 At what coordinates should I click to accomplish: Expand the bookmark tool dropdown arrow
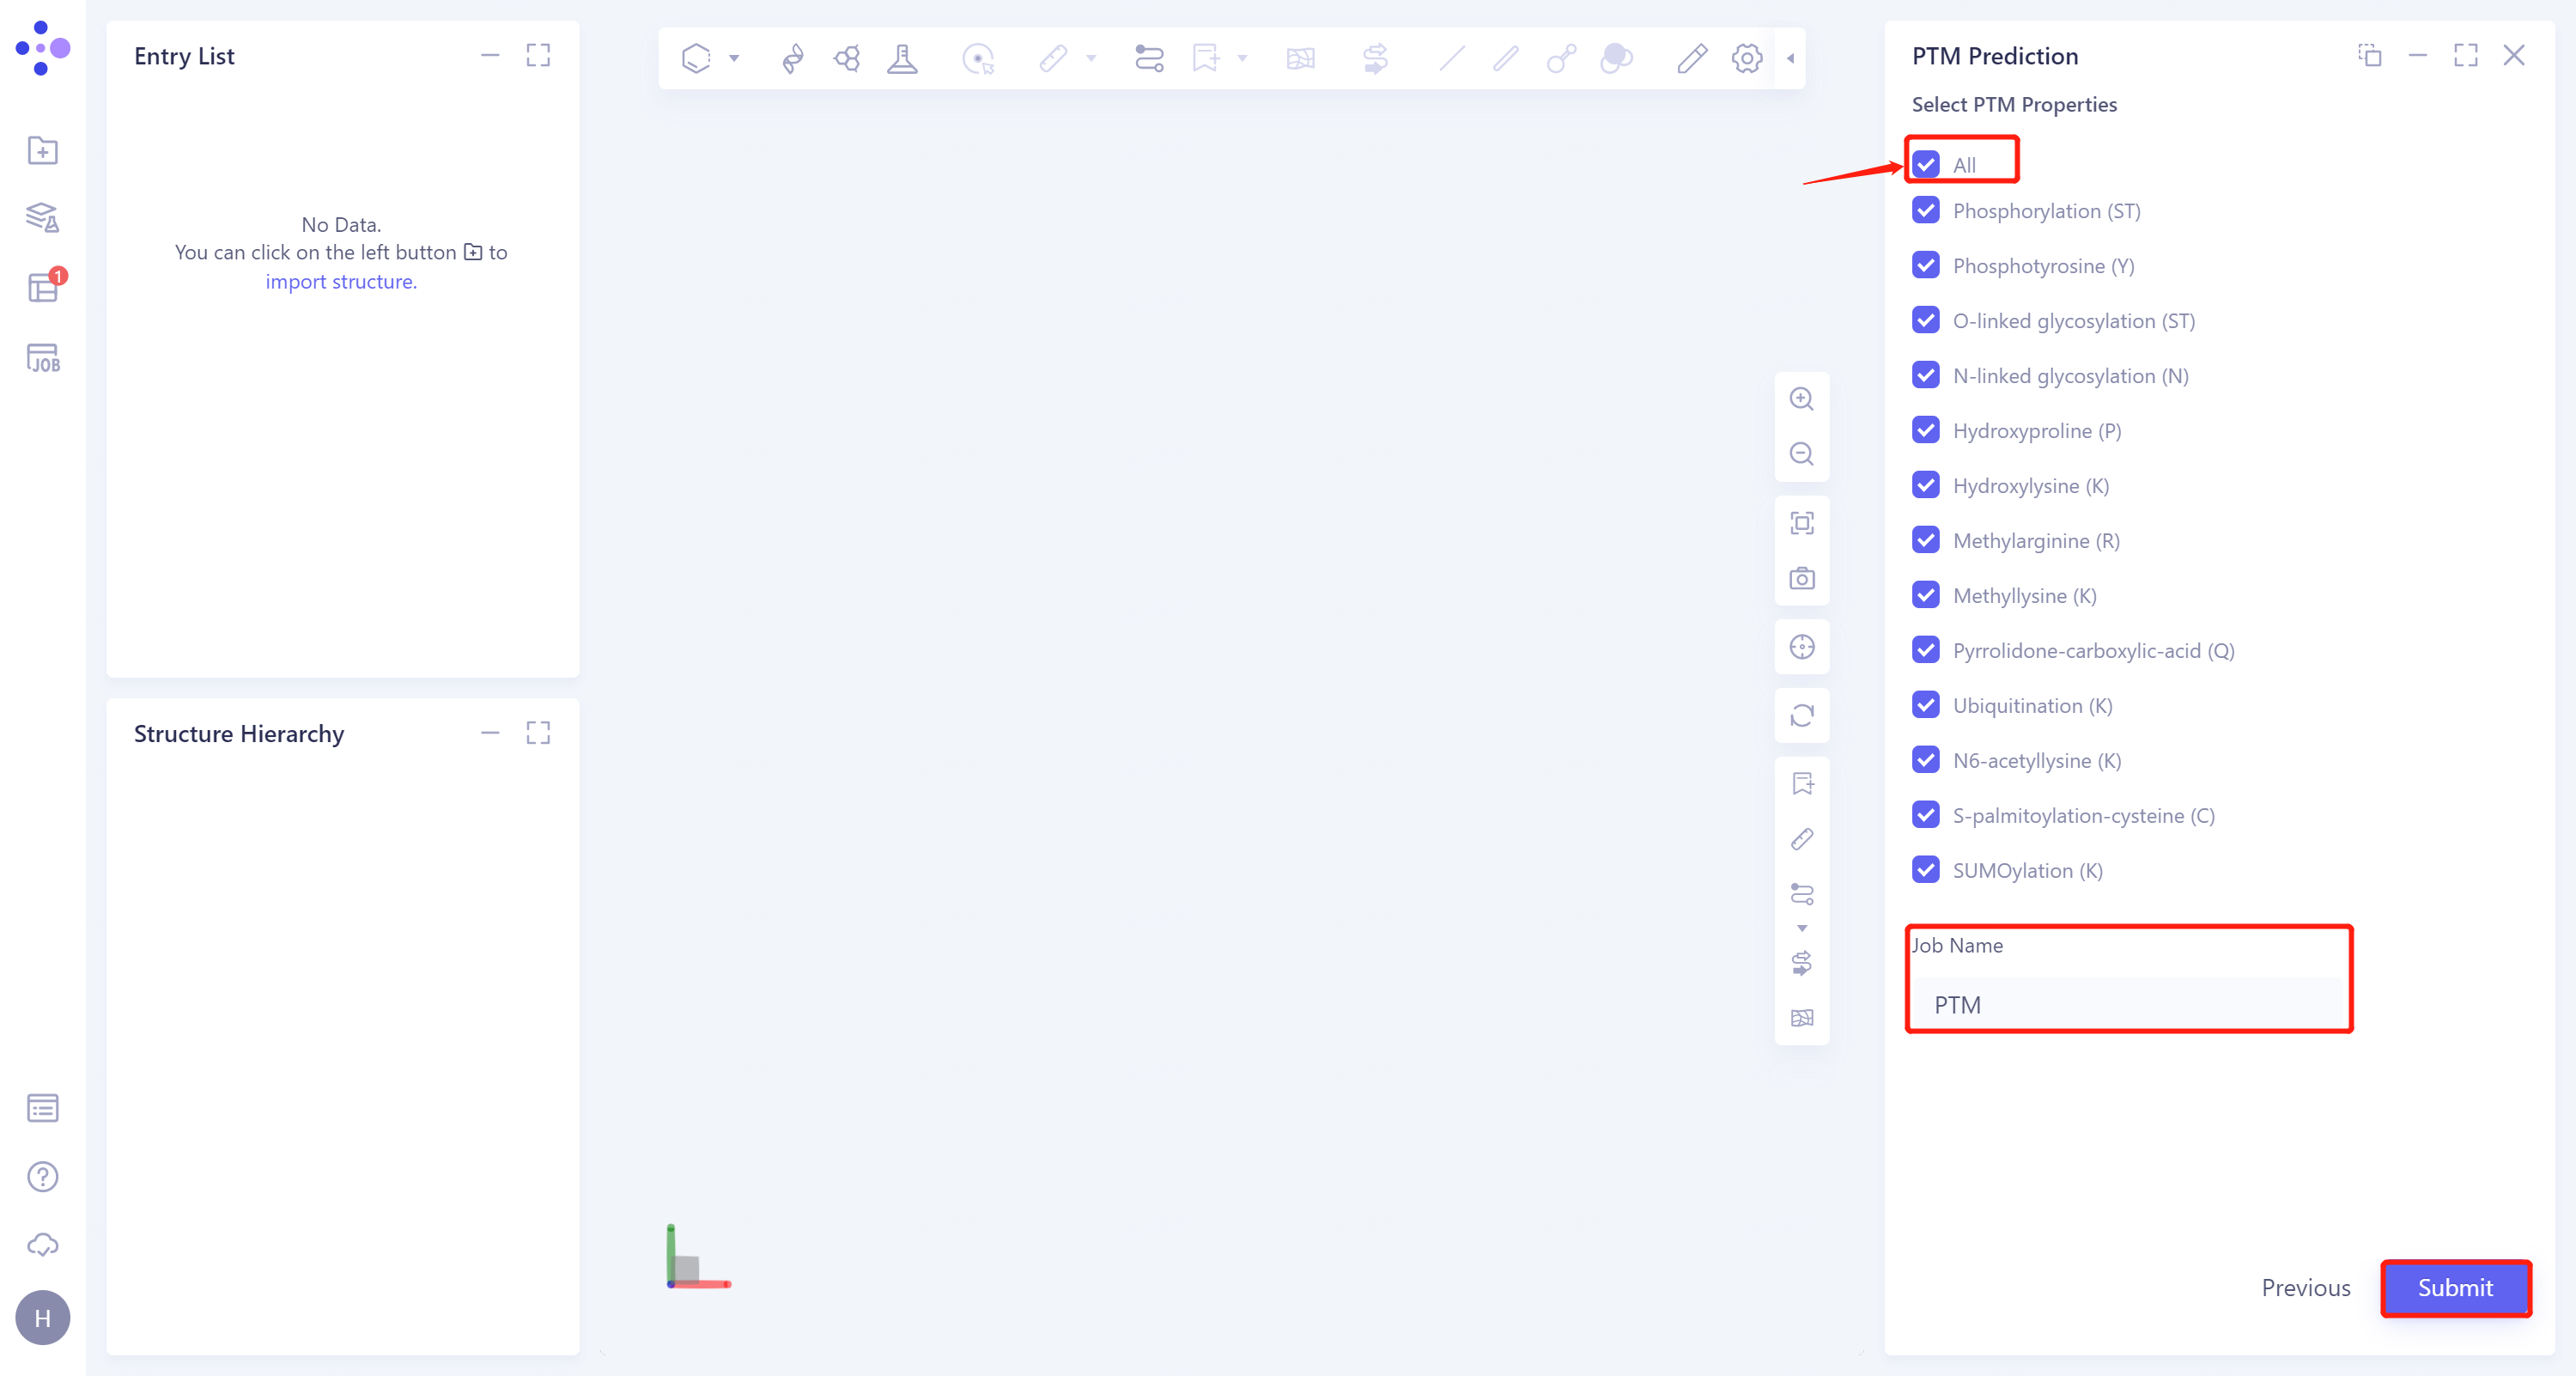click(x=1242, y=58)
